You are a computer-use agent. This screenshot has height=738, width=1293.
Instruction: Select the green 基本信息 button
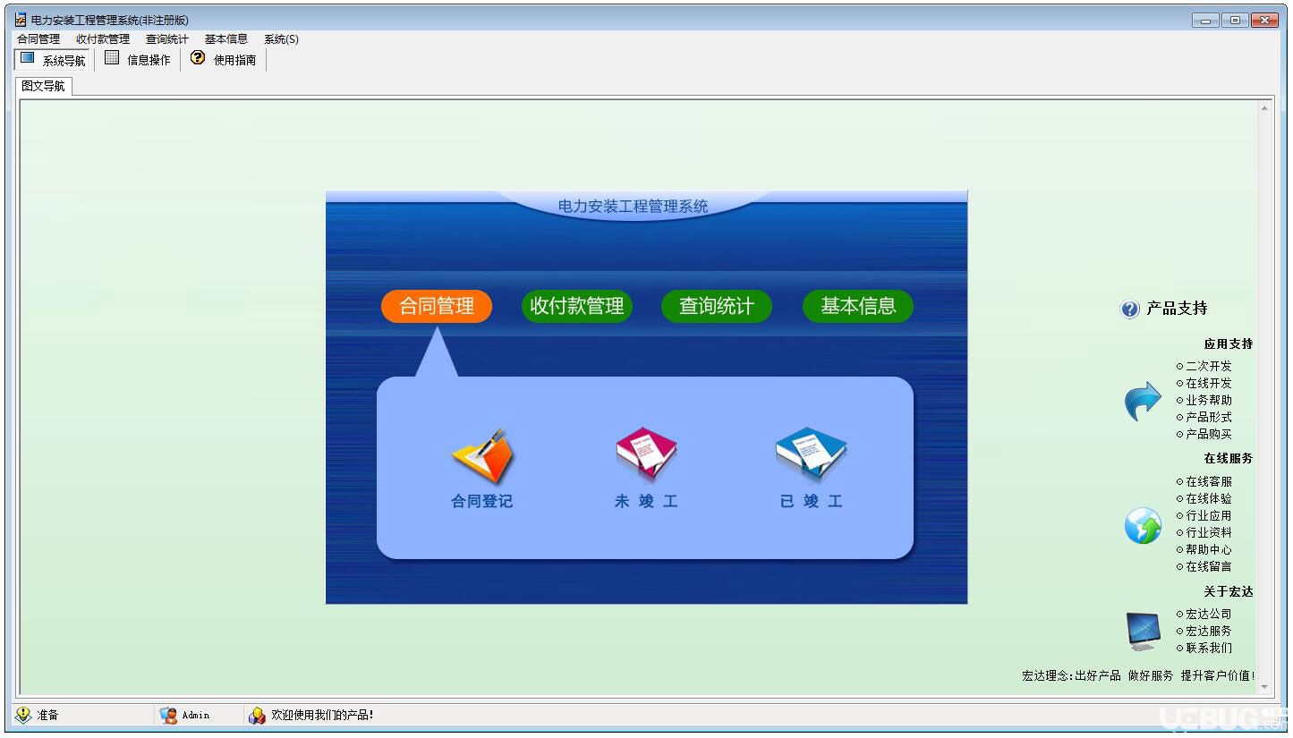pos(858,306)
